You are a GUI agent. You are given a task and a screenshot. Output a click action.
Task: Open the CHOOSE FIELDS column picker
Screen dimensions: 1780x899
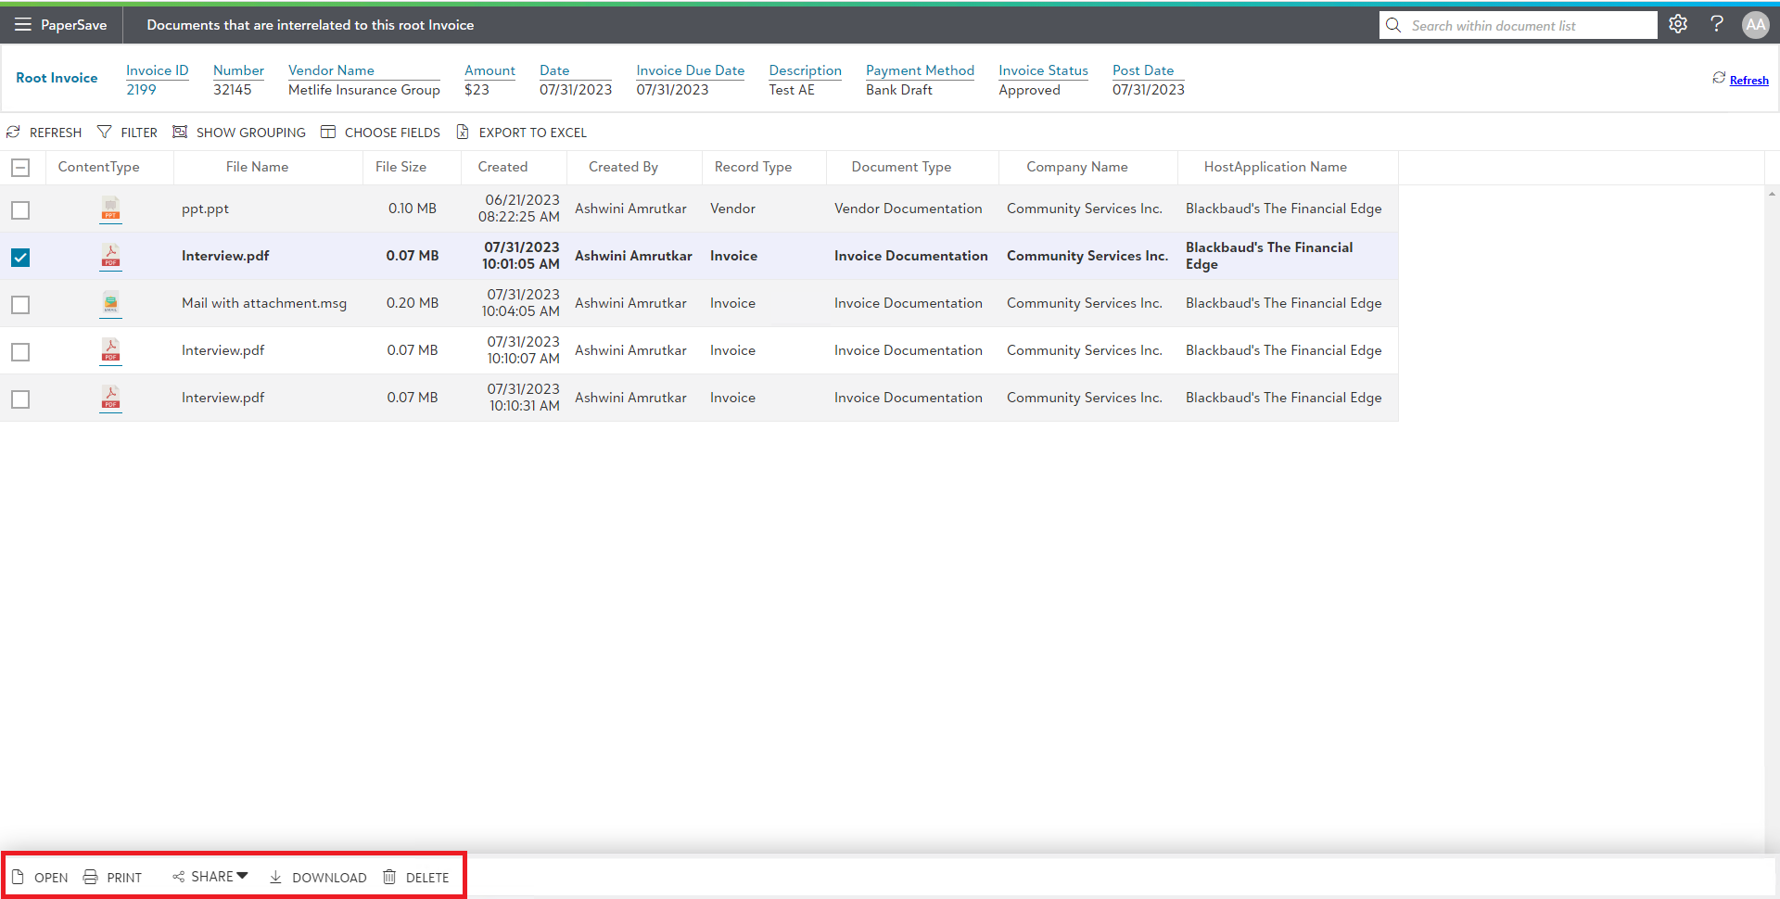(x=381, y=133)
